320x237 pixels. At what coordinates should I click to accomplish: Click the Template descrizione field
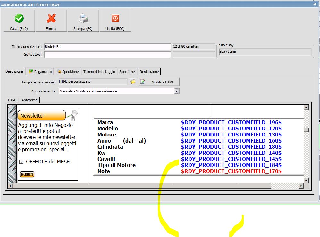(93, 82)
